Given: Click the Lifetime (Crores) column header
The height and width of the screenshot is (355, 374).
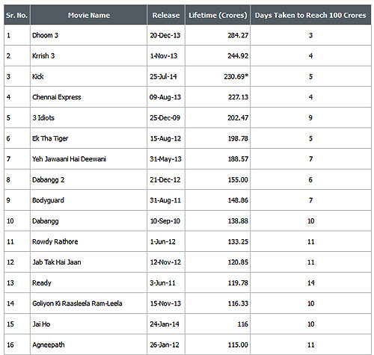Looking at the screenshot, I should (x=218, y=15).
